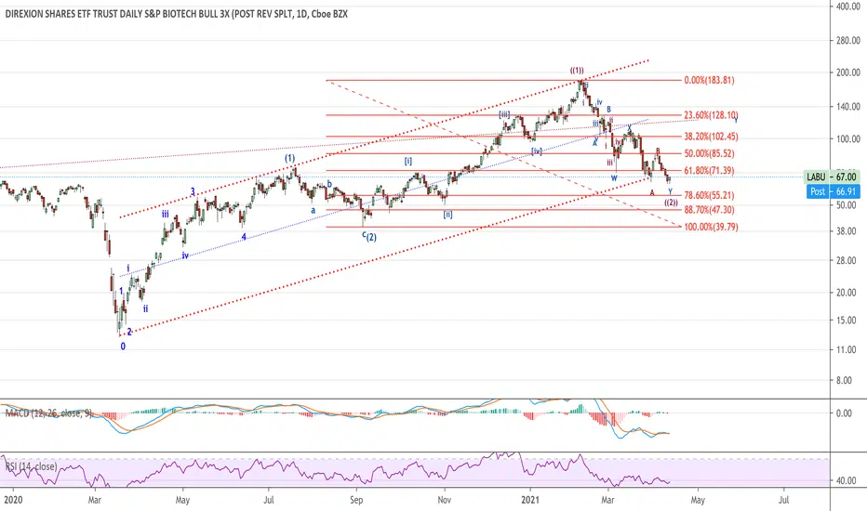Screen dimensions: 867x511
Task: Select the [i] wave label
Action: (x=408, y=162)
